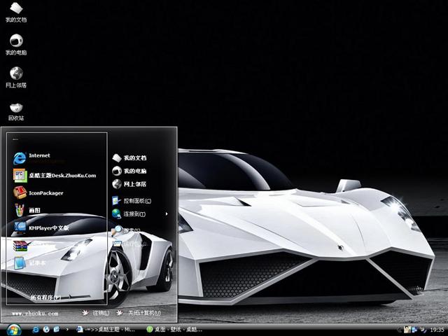This screenshot has height=336, width=448.
Task: Open Internet Explorer from Start menu
Action: tap(38, 155)
